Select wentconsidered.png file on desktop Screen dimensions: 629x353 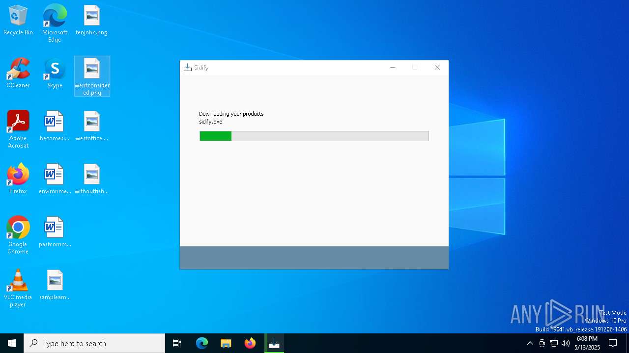92,76
